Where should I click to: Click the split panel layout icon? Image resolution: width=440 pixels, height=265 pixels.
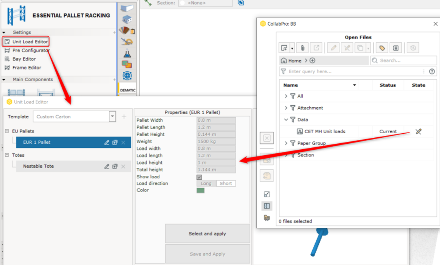click(x=267, y=206)
